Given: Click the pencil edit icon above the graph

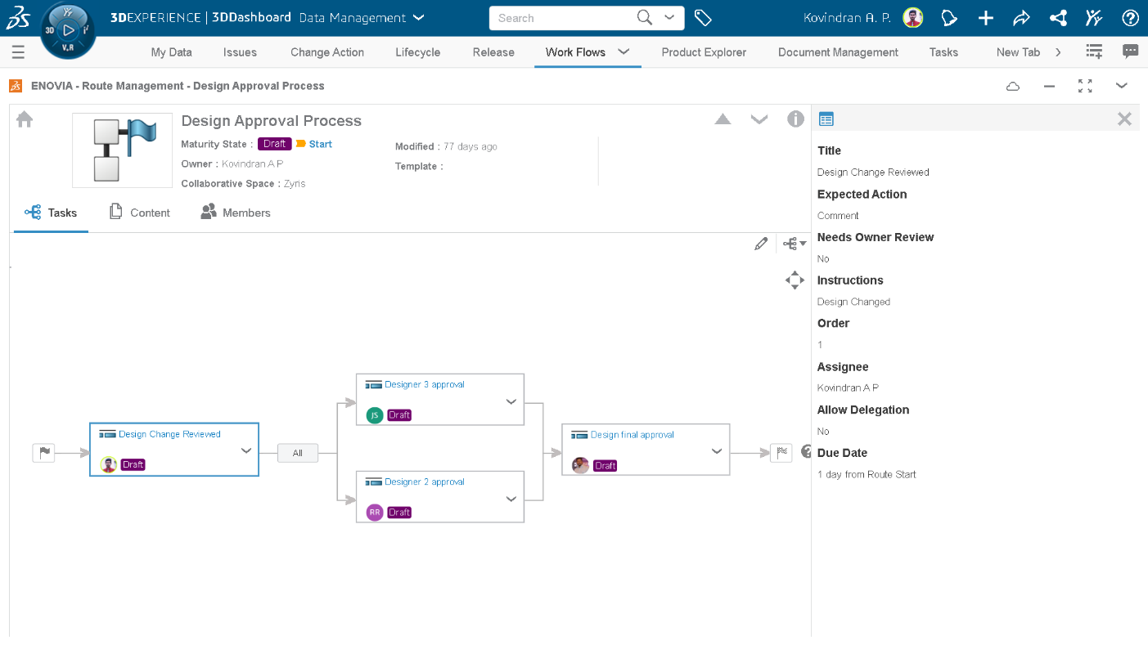Looking at the screenshot, I should click(x=761, y=244).
